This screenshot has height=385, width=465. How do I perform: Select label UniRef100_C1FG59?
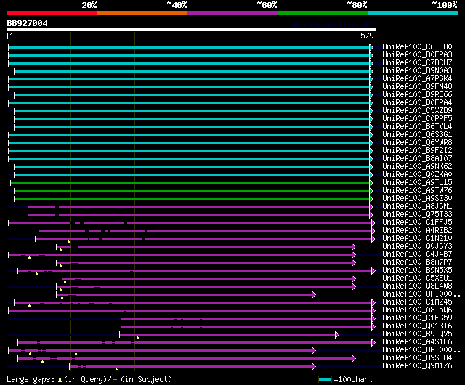417,318
